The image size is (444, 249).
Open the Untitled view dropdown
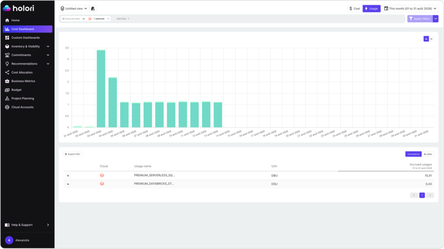[x=74, y=9]
